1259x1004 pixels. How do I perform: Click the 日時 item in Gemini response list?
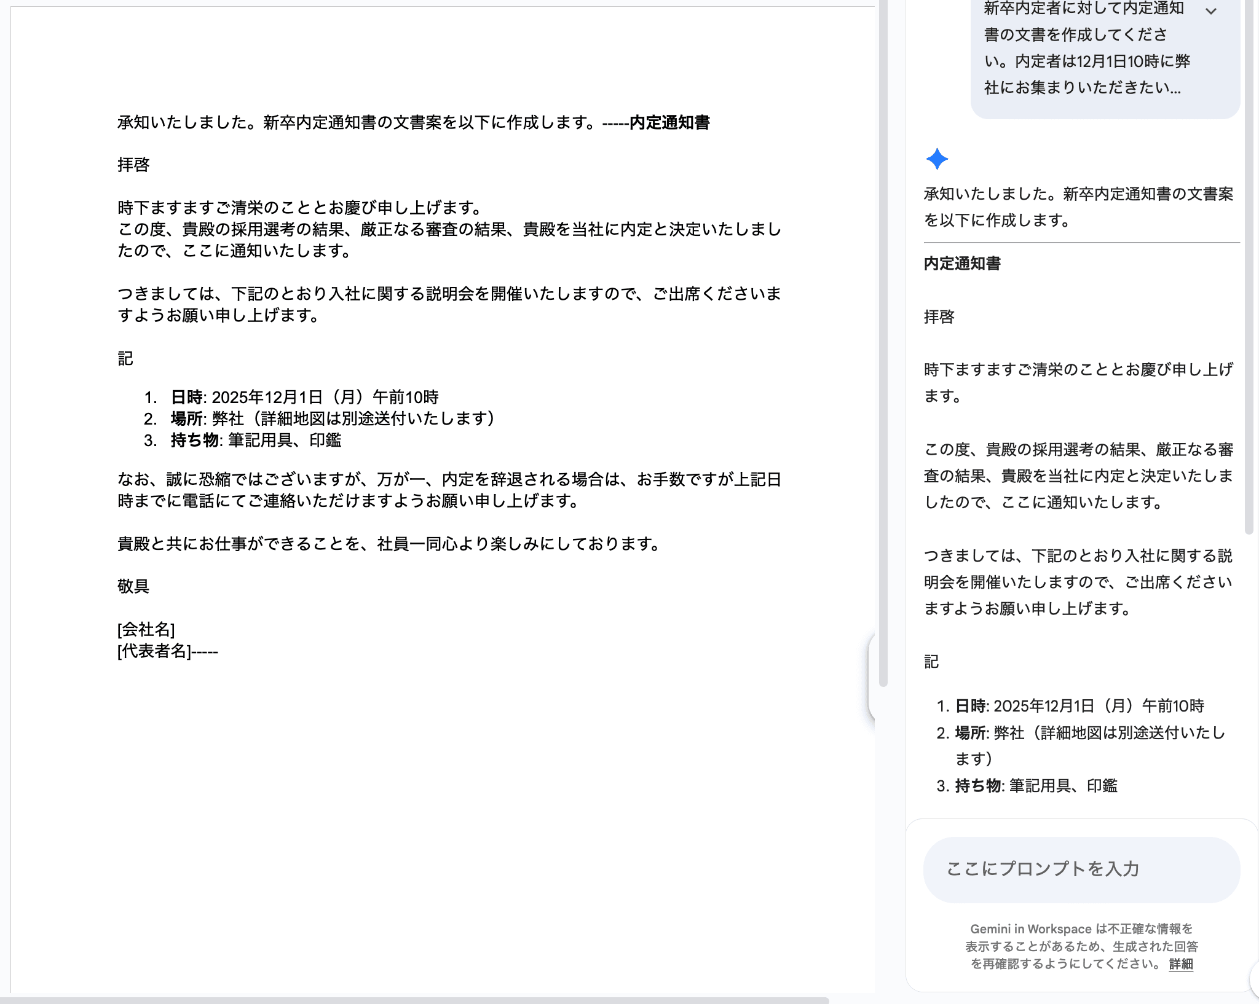1079,706
